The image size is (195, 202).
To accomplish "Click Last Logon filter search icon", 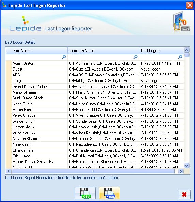I will tap(180, 57).
